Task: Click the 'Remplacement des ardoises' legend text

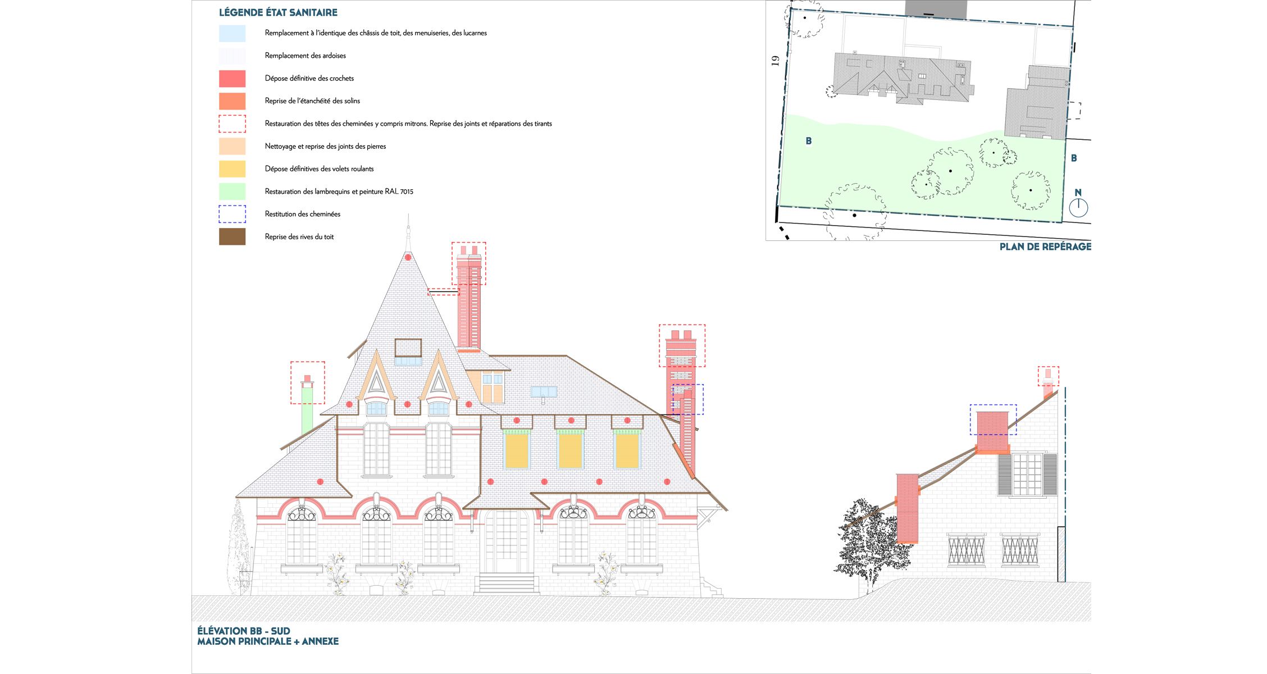Action: tap(305, 56)
